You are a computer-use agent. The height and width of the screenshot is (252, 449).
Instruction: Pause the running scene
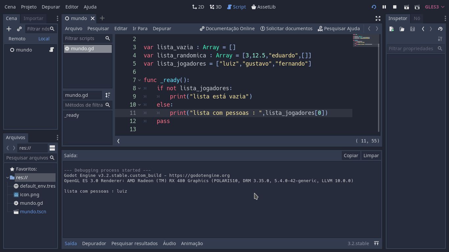coord(384,7)
